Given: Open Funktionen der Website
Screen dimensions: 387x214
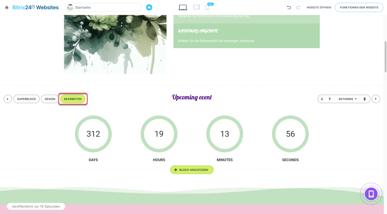Looking at the screenshot, I should [x=359, y=7].
